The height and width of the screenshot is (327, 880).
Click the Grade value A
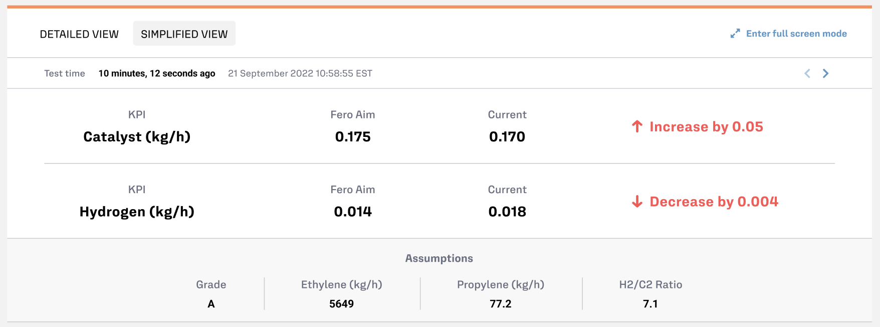click(211, 304)
